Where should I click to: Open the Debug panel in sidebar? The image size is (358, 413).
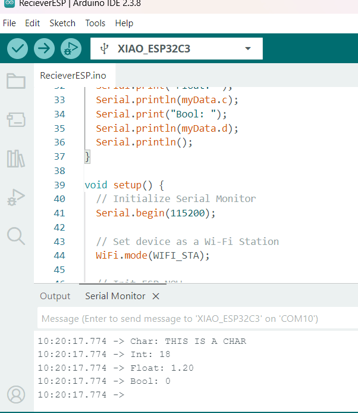click(16, 197)
